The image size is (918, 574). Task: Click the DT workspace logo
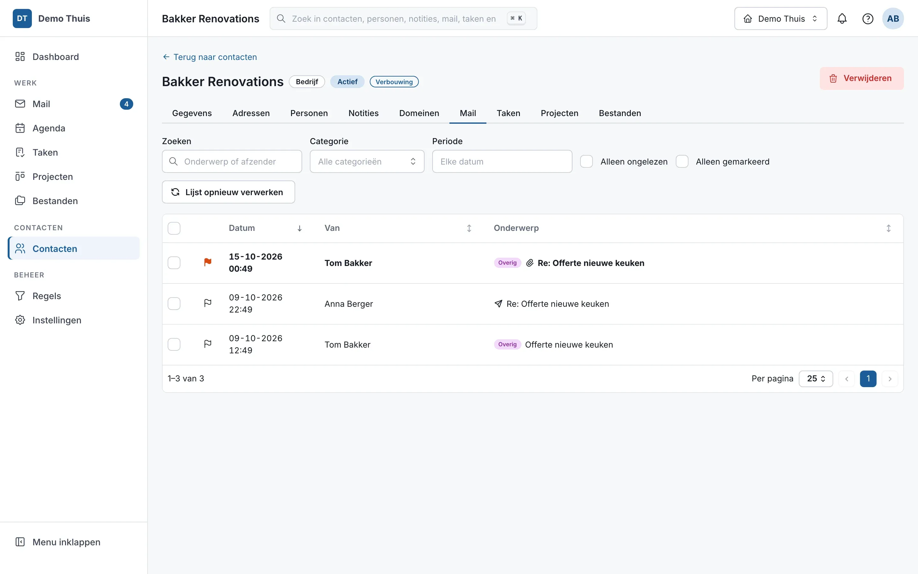tap(22, 18)
